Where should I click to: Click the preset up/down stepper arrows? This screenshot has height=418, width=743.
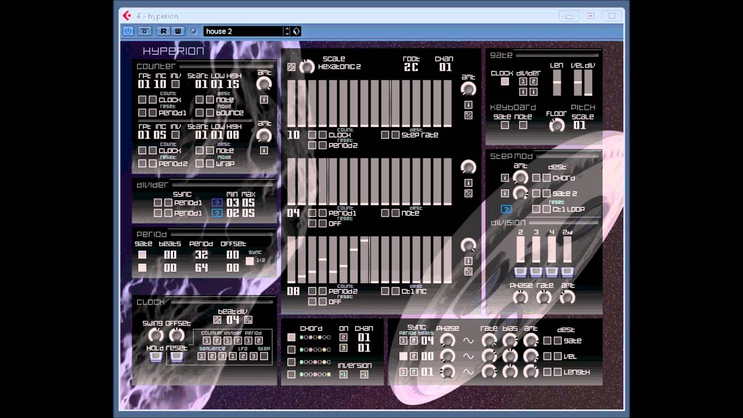click(287, 31)
